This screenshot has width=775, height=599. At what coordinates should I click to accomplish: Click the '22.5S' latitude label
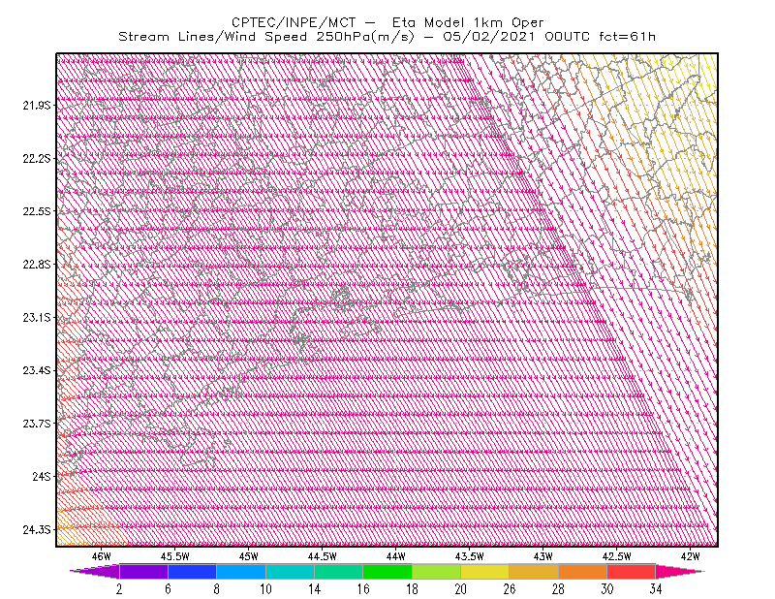click(37, 211)
